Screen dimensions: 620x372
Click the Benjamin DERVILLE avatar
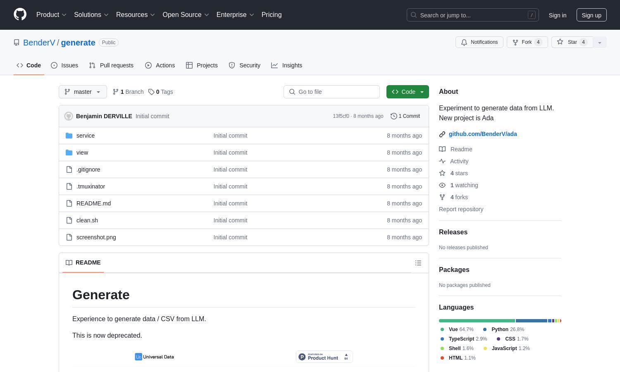pos(69,116)
